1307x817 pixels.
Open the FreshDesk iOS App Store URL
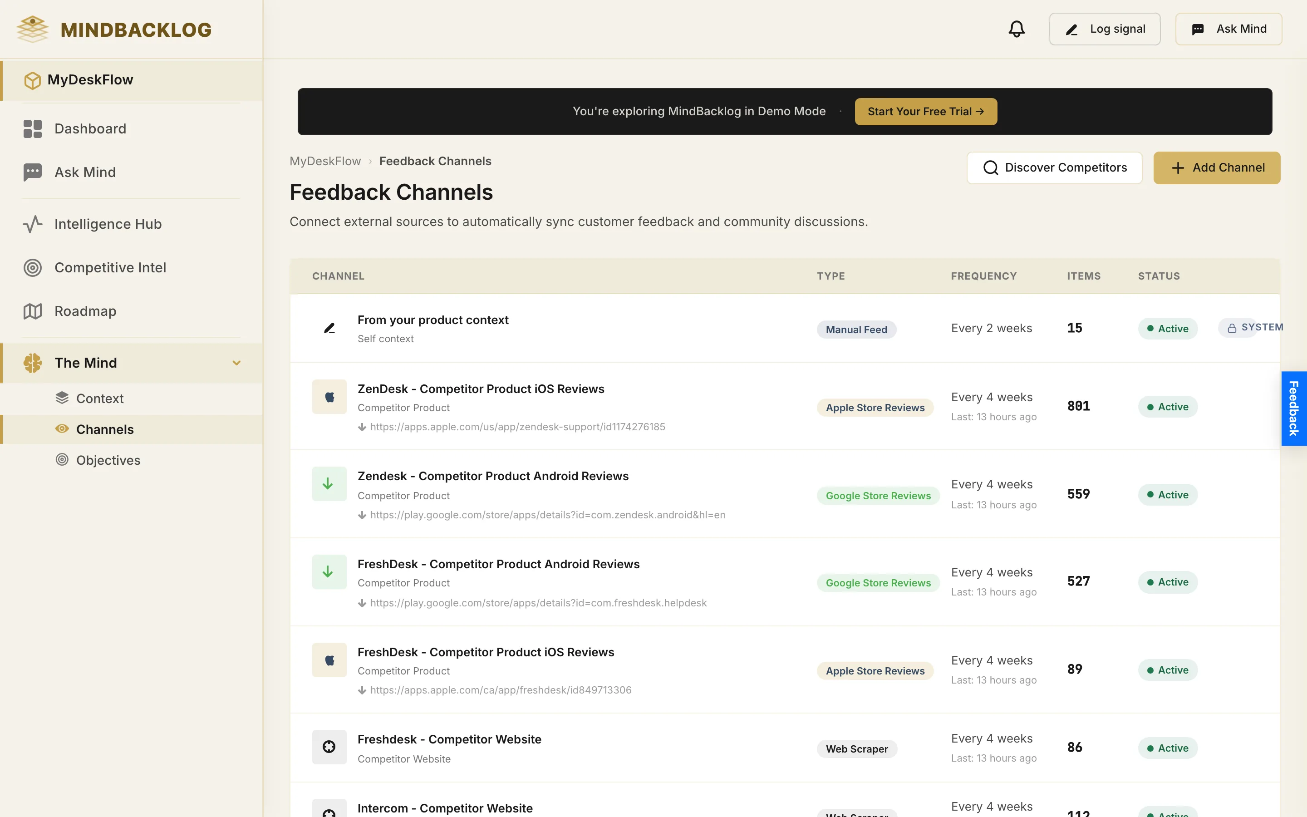coord(501,690)
